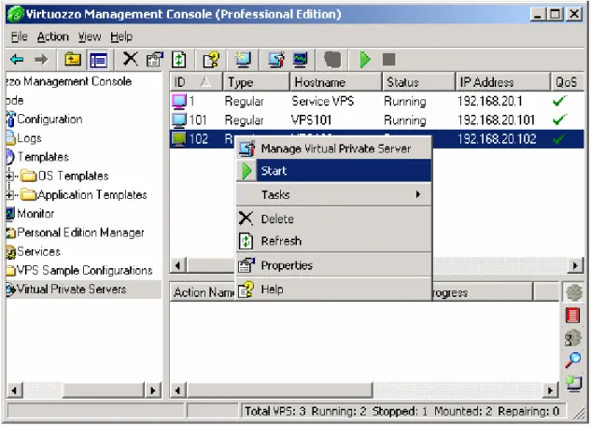Sort by the IP Address column header

point(503,82)
